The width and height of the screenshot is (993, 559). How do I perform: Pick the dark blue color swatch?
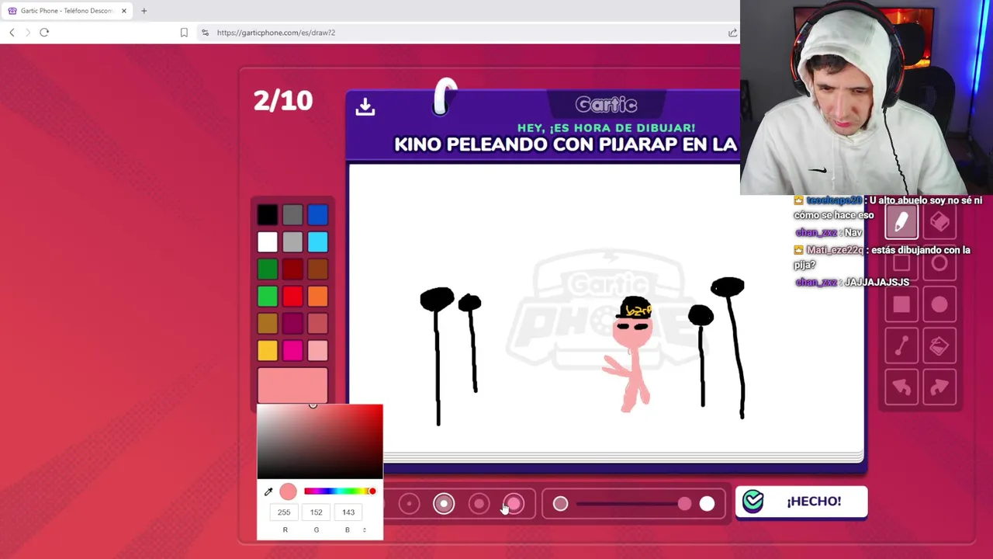click(317, 215)
